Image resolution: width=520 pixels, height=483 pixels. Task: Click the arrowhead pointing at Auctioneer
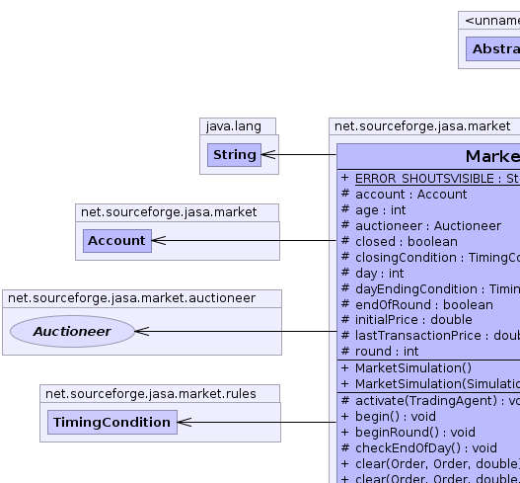tap(142, 331)
